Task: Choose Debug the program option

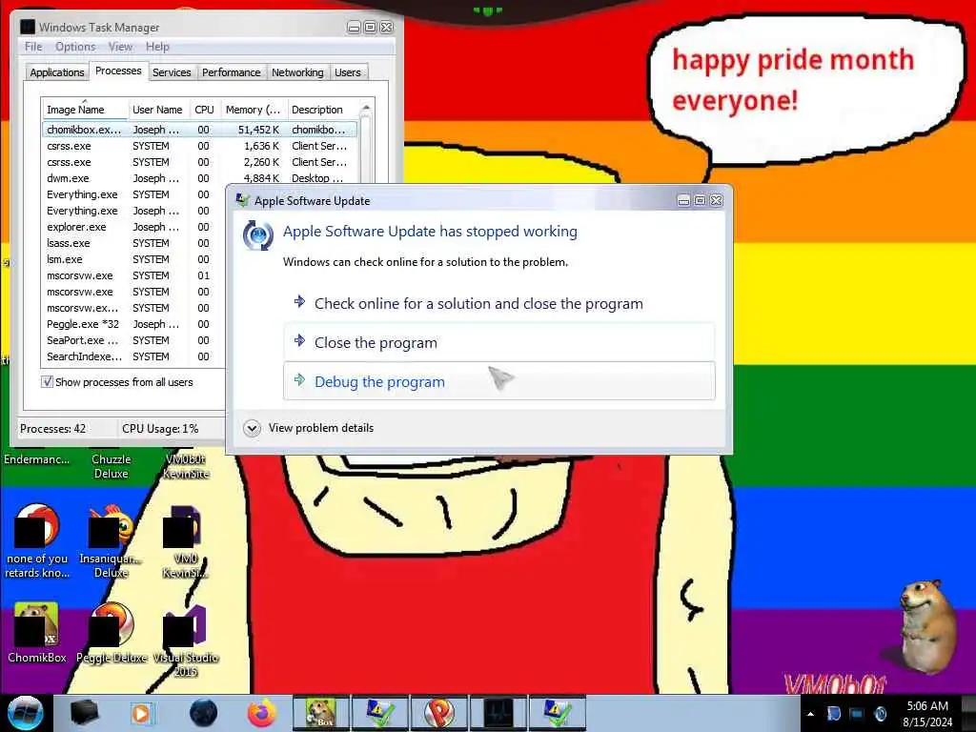Action: (x=499, y=381)
